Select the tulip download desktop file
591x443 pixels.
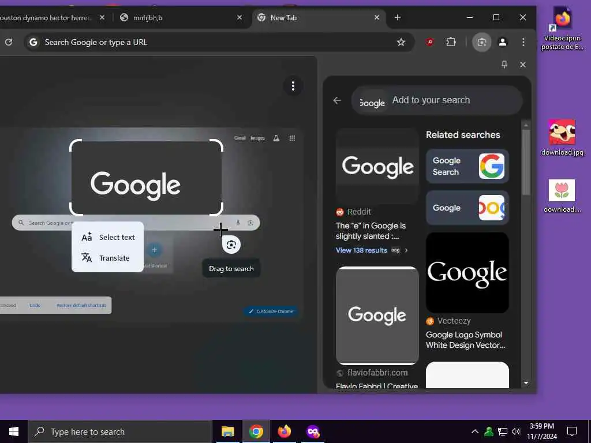[x=562, y=196]
